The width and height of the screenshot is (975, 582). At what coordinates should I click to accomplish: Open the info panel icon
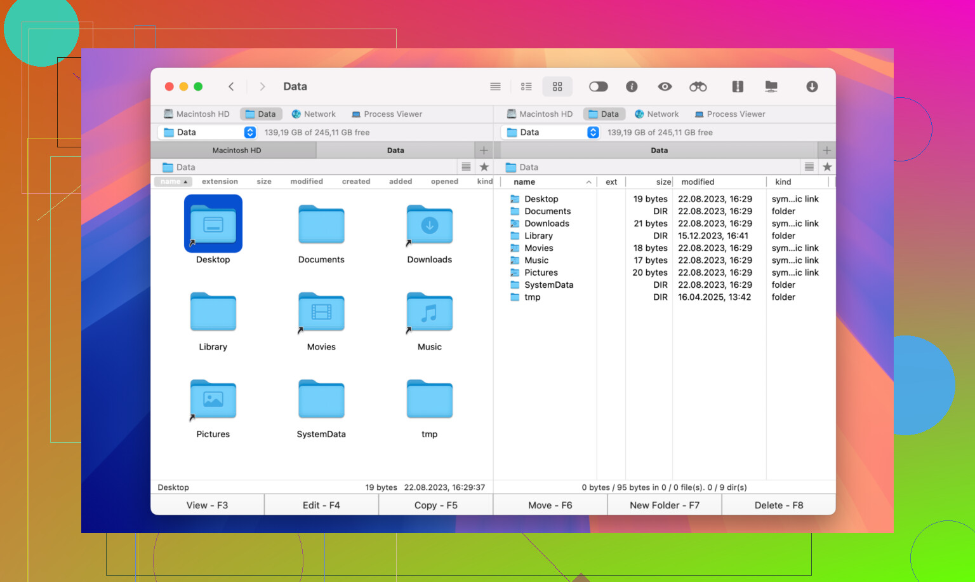(632, 86)
